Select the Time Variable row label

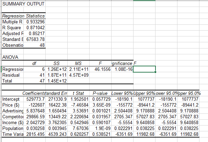pyautogui.click(x=13, y=134)
